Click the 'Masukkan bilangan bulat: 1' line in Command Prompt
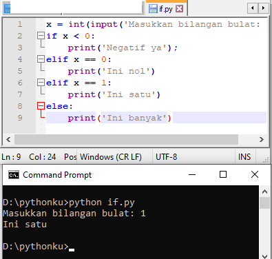 click(x=74, y=214)
